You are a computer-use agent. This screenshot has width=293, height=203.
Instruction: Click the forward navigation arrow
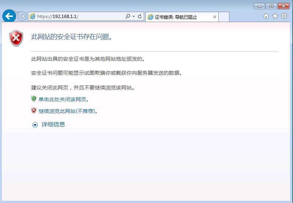(22, 17)
